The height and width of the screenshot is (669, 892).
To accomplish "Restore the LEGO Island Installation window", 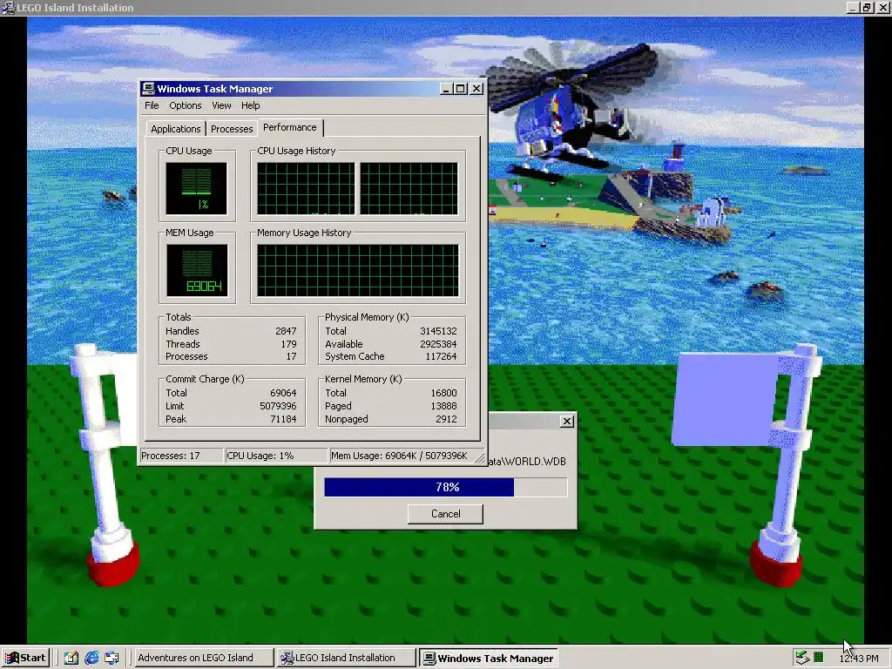I will click(x=867, y=7).
